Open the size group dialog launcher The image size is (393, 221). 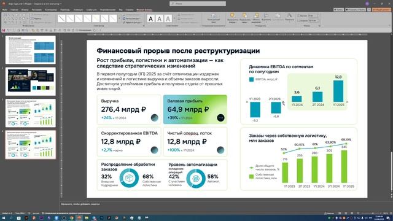coord(319,26)
